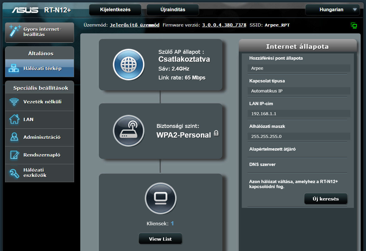The height and width of the screenshot is (251, 366).
Task: Open LAN settings menu item
Action: point(40,120)
